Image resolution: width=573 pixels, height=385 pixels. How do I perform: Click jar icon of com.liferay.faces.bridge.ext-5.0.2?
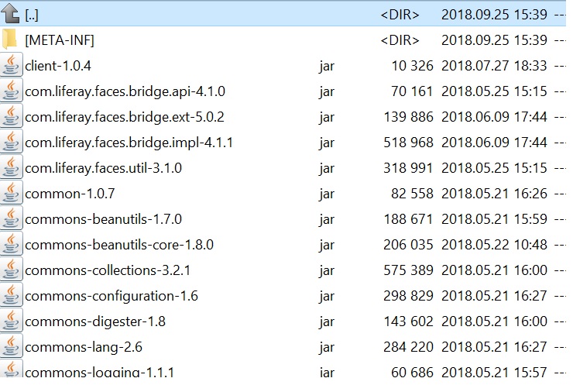pyautogui.click(x=11, y=116)
